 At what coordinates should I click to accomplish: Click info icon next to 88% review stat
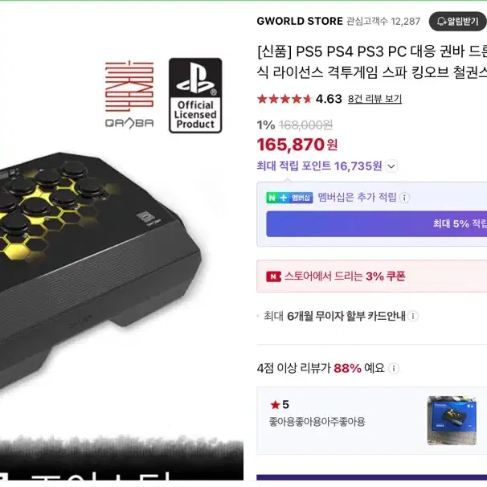click(394, 368)
